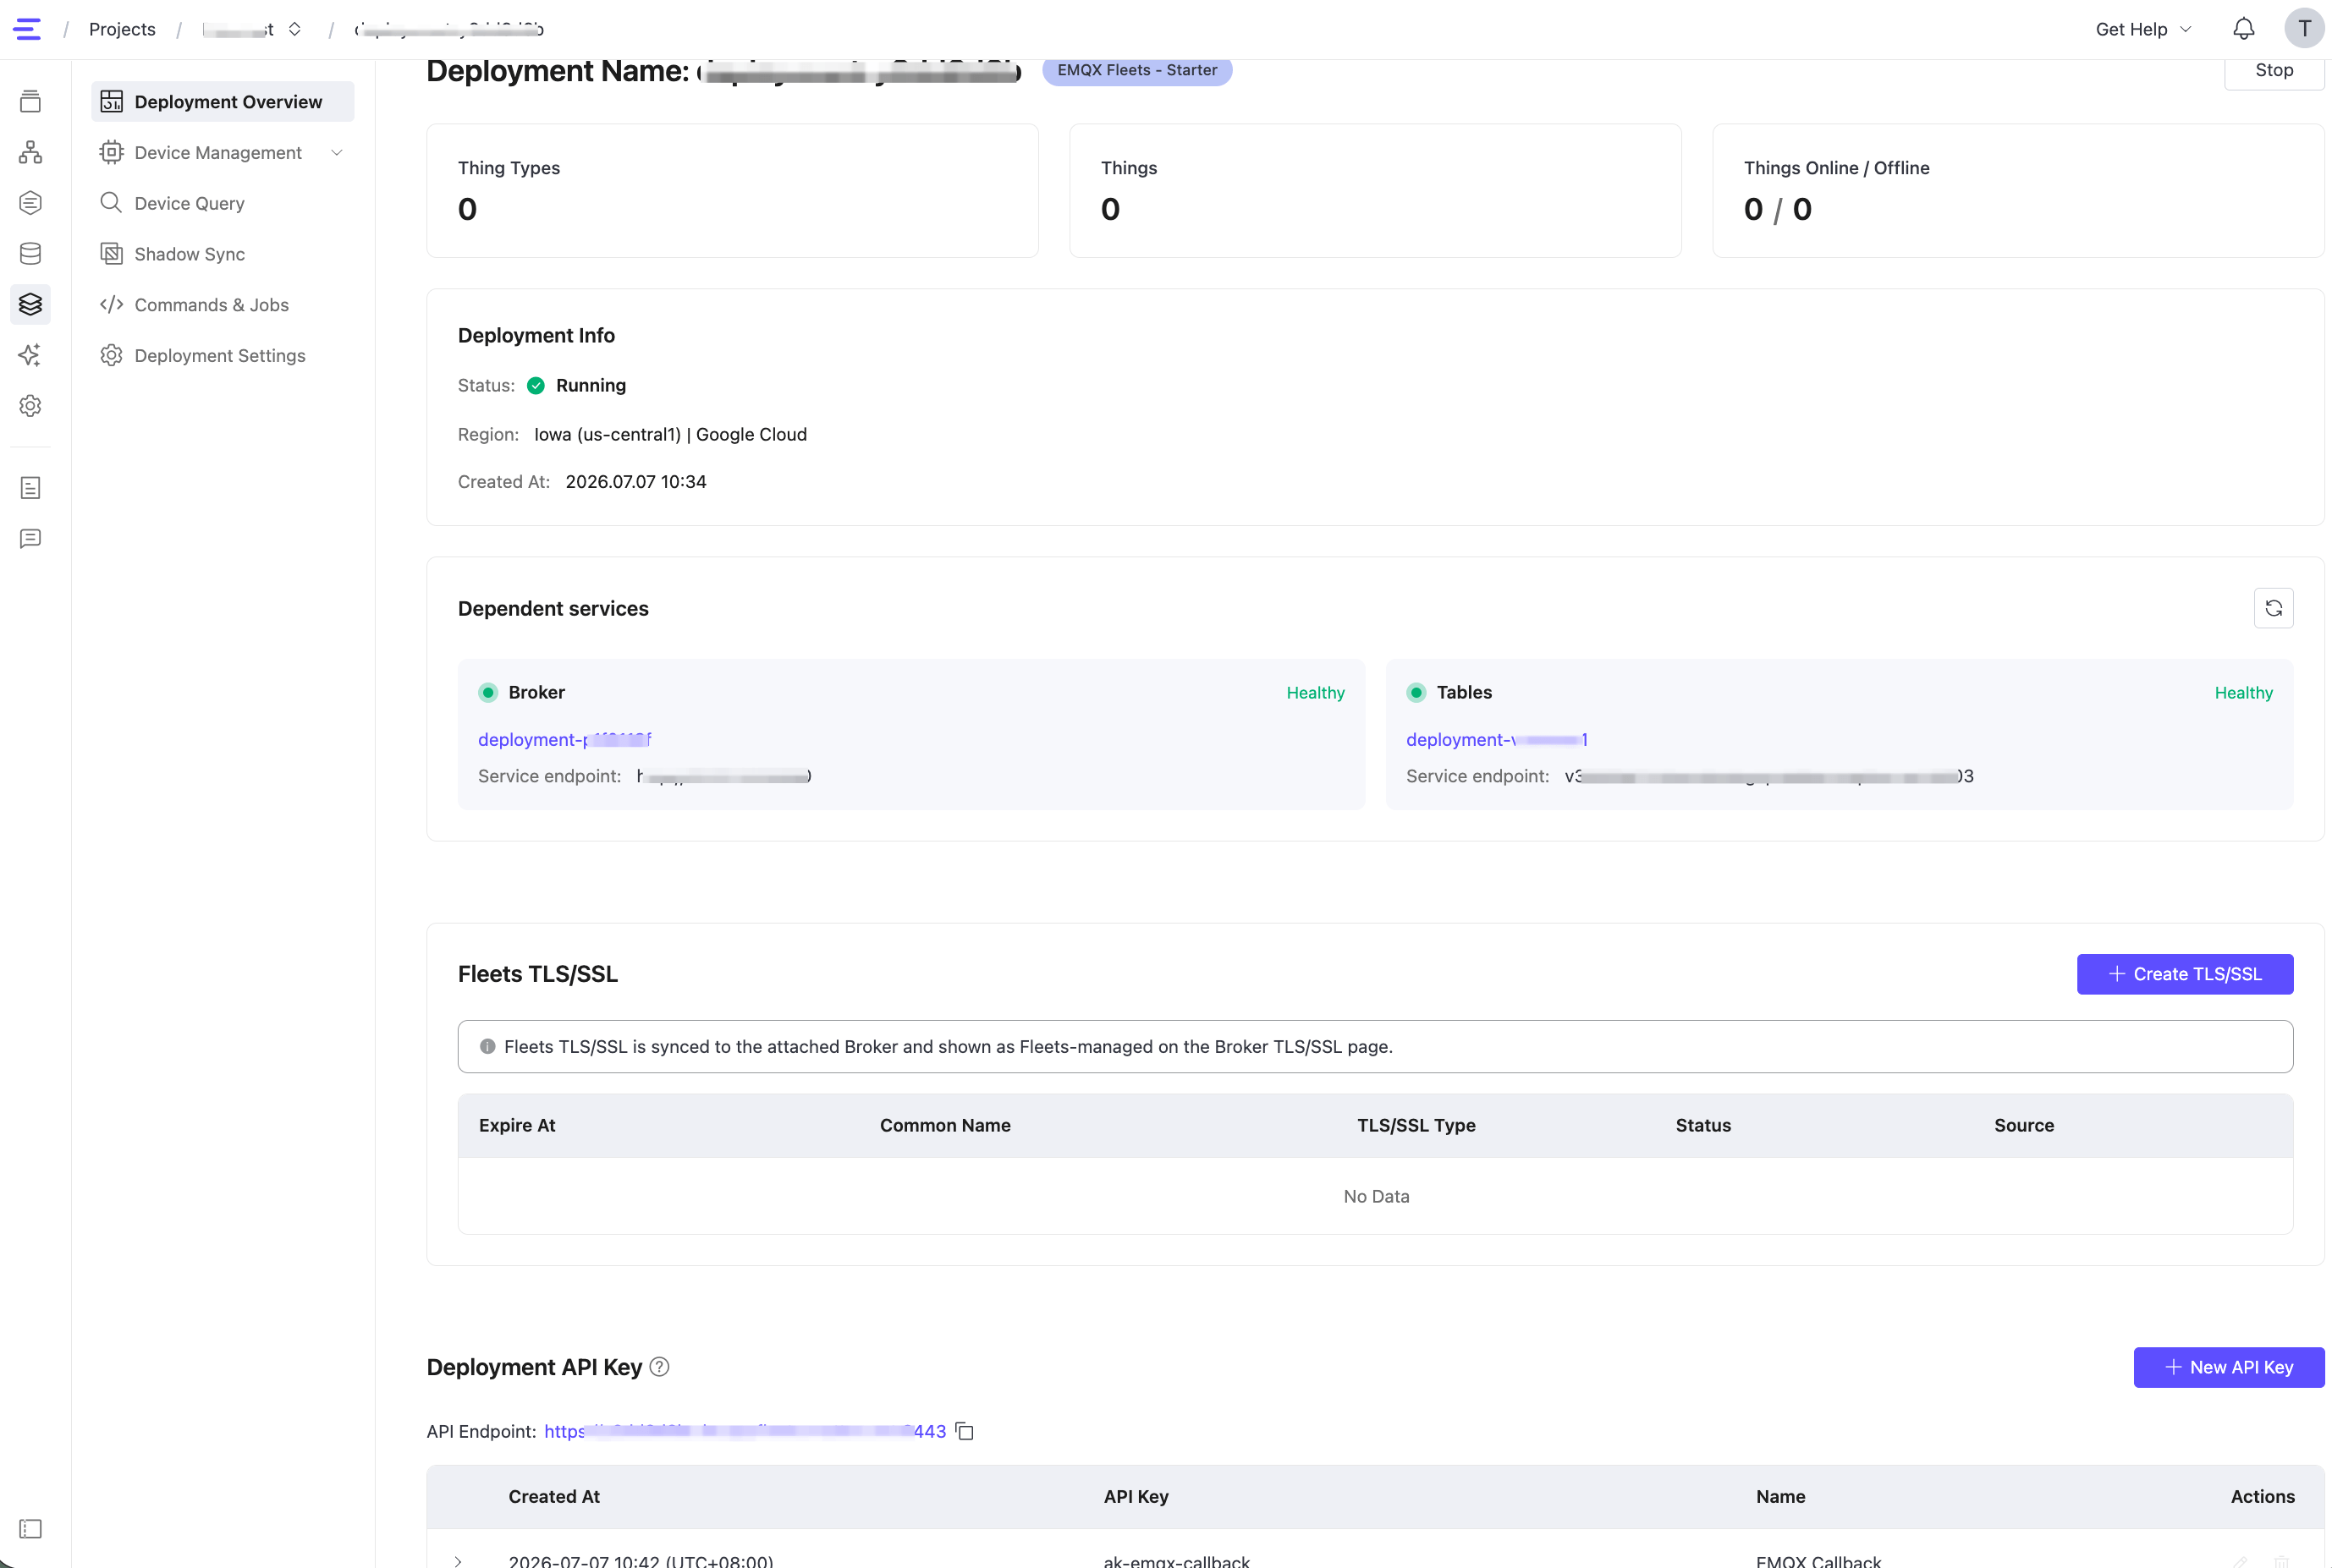Select the layered Fleets icon in left rail
Screen dimensions: 2332x1568
pyautogui.click(x=30, y=304)
